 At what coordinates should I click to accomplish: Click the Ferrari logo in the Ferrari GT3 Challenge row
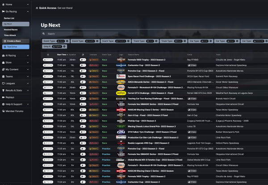pyautogui.click(x=121, y=93)
